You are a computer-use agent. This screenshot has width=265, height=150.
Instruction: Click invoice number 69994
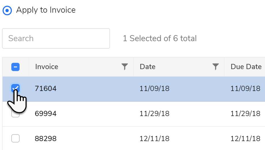(x=46, y=114)
